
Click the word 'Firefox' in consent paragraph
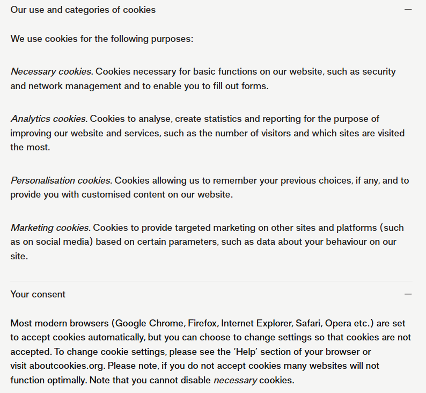pos(203,323)
